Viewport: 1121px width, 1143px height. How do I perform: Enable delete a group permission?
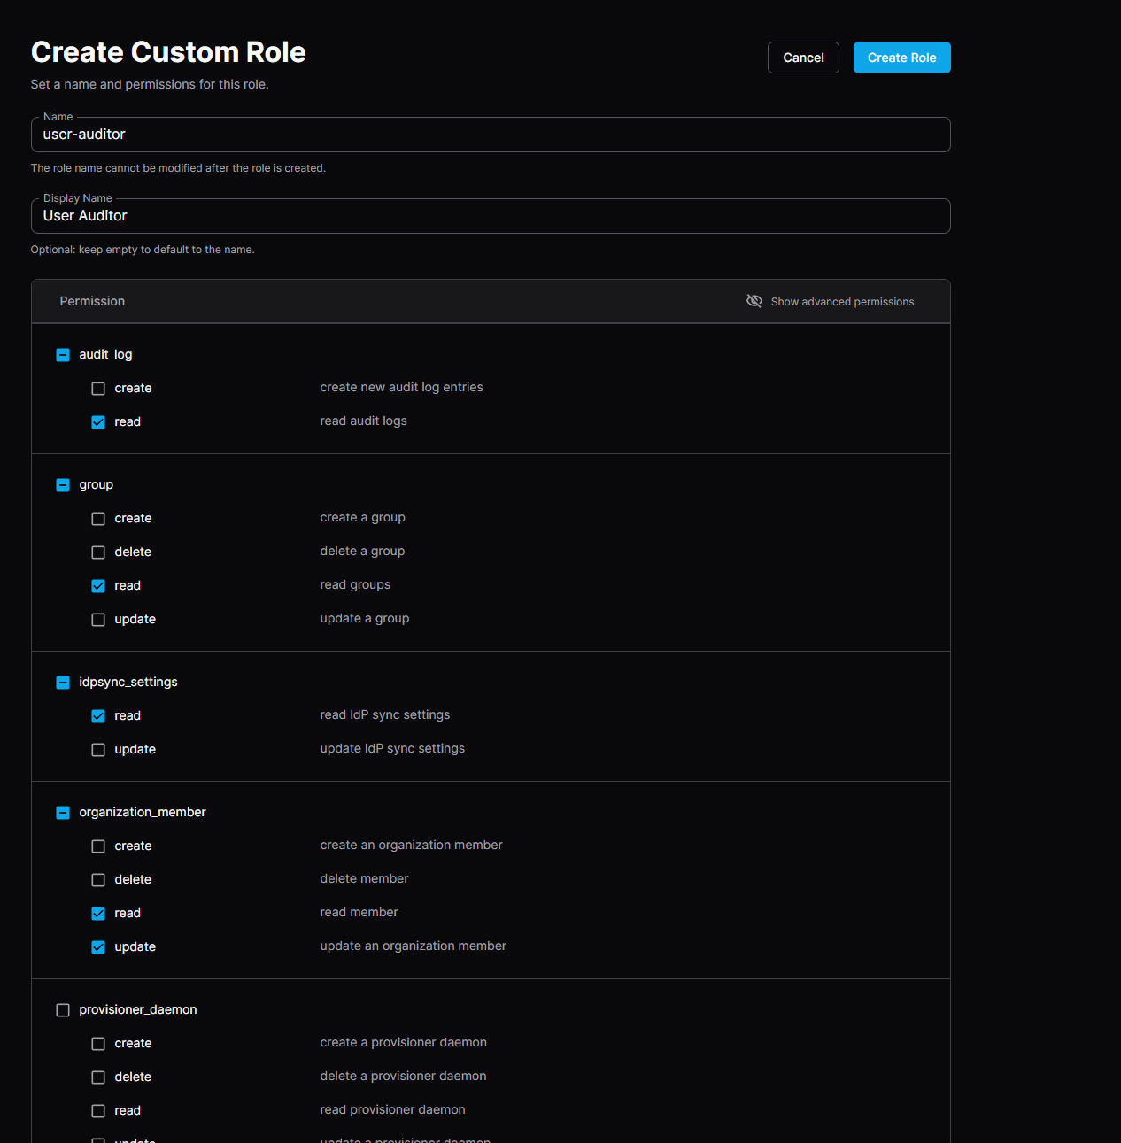[x=97, y=552]
